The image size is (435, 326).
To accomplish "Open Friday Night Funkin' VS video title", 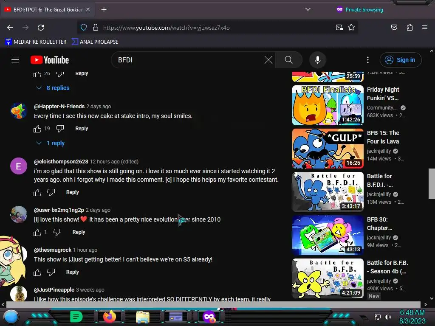I will click(x=383, y=94).
